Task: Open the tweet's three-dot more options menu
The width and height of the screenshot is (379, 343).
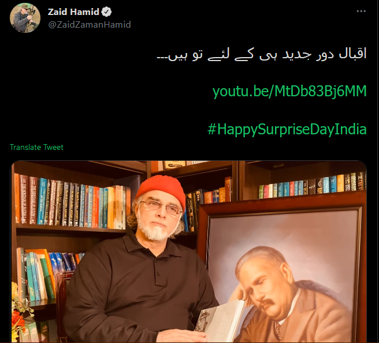Action: coord(361,11)
